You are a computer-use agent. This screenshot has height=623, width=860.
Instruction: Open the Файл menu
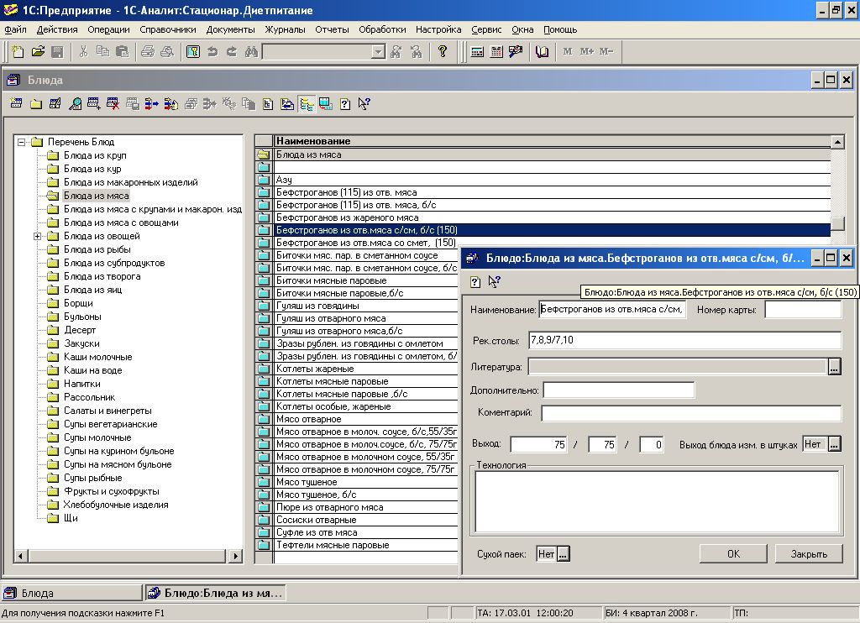(15, 29)
